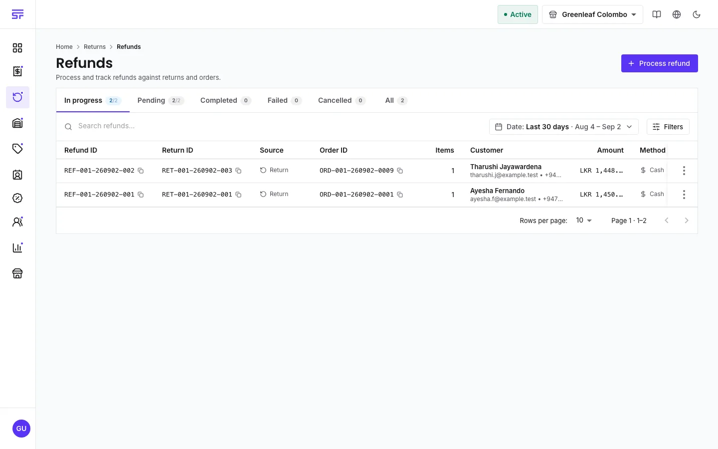Screen dimensions: 718x449
Task: Open actions menu for Tharushi Jayawardena row
Action: 684,171
